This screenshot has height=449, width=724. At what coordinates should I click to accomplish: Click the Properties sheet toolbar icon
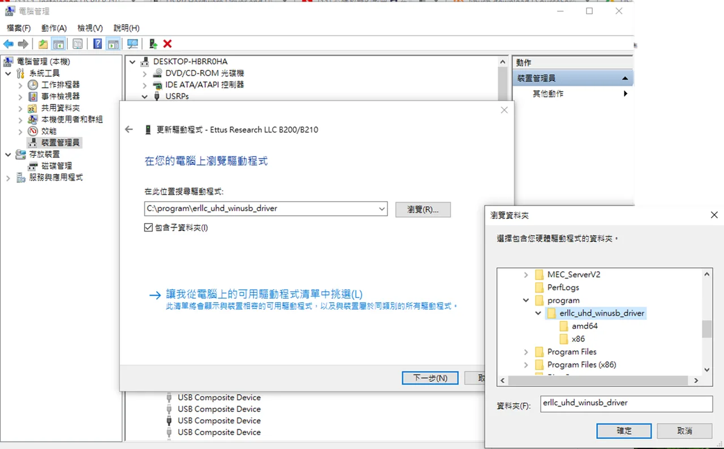coord(77,44)
